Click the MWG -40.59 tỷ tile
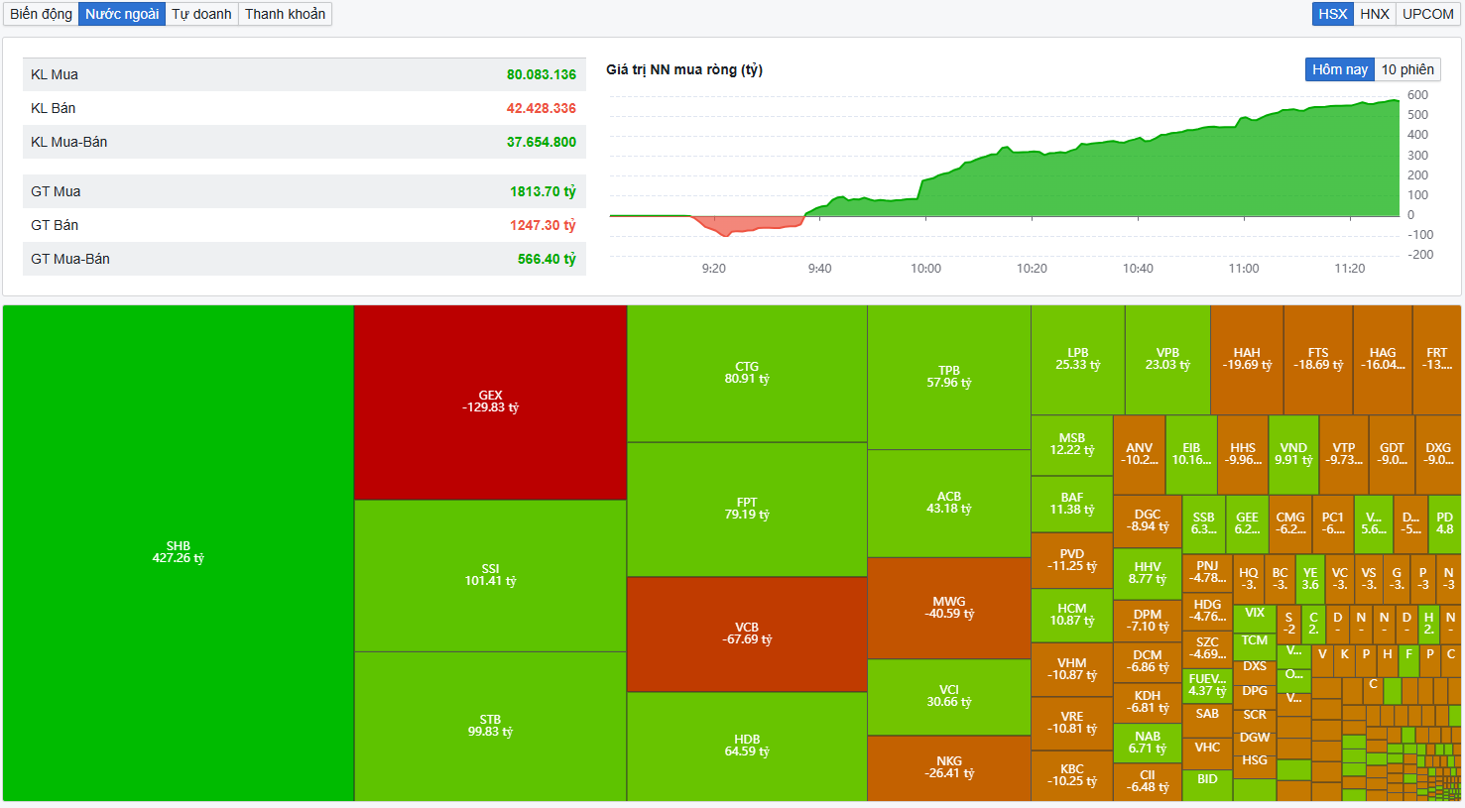Screen dimensions: 1465x808 point(949,609)
